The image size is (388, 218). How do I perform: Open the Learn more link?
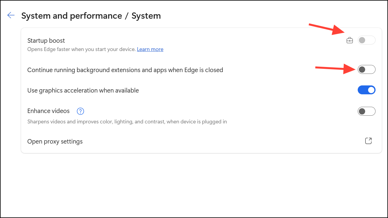pyautogui.click(x=150, y=49)
